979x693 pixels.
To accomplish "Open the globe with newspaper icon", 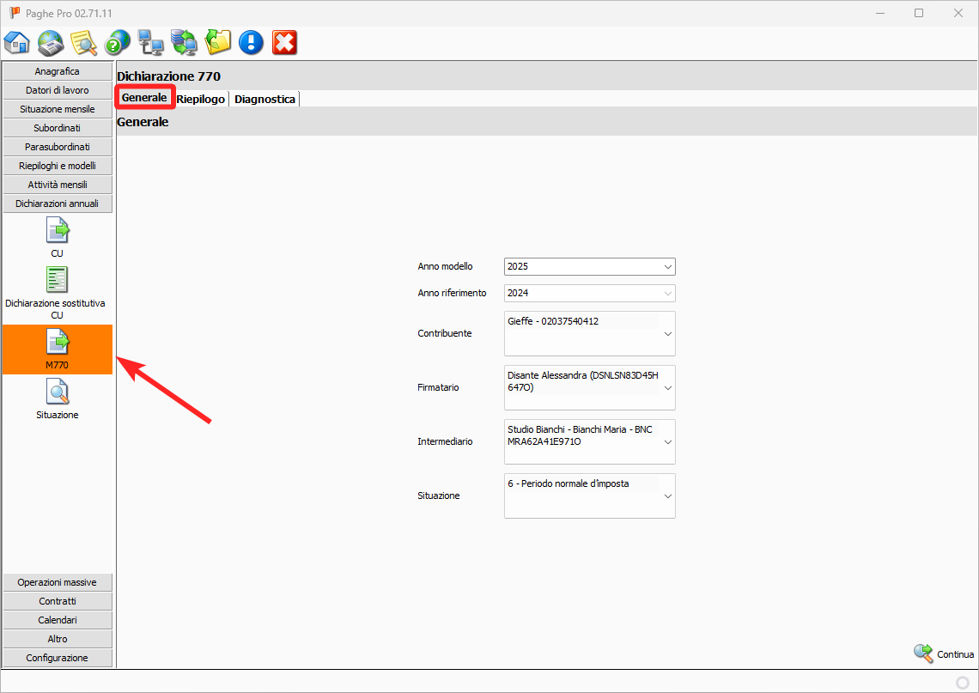I will click(51, 42).
